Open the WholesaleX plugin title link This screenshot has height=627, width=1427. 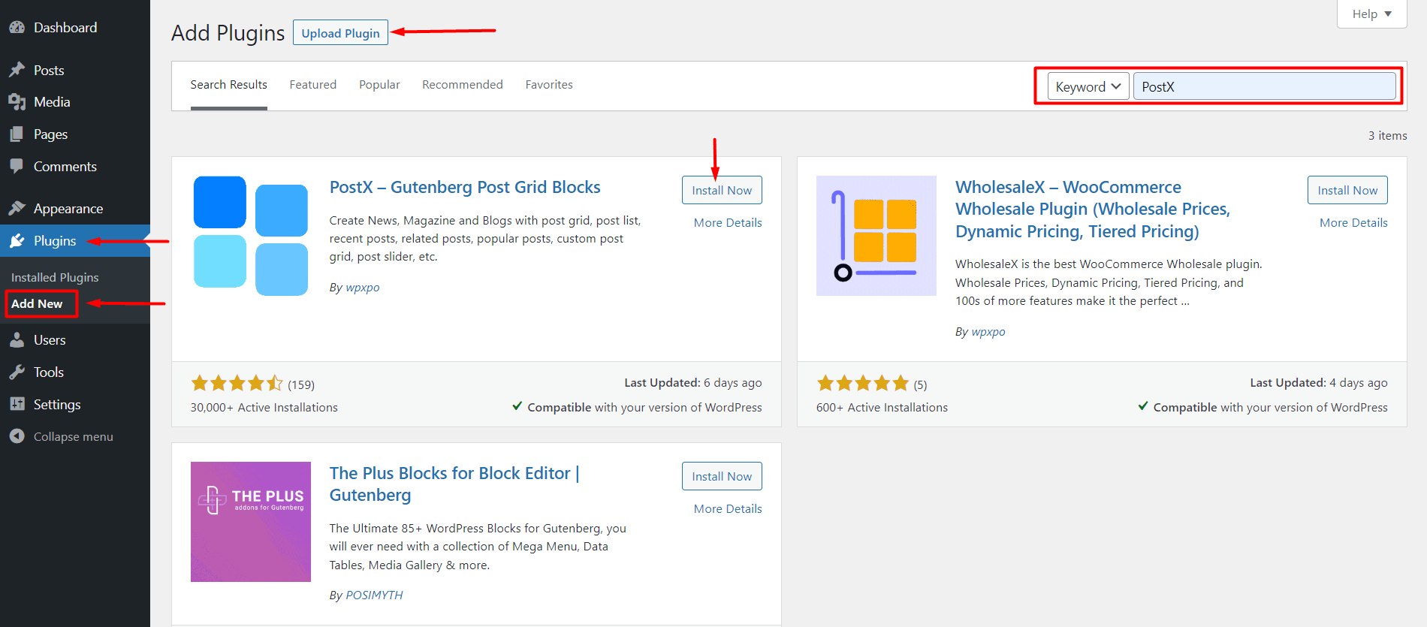(1093, 209)
